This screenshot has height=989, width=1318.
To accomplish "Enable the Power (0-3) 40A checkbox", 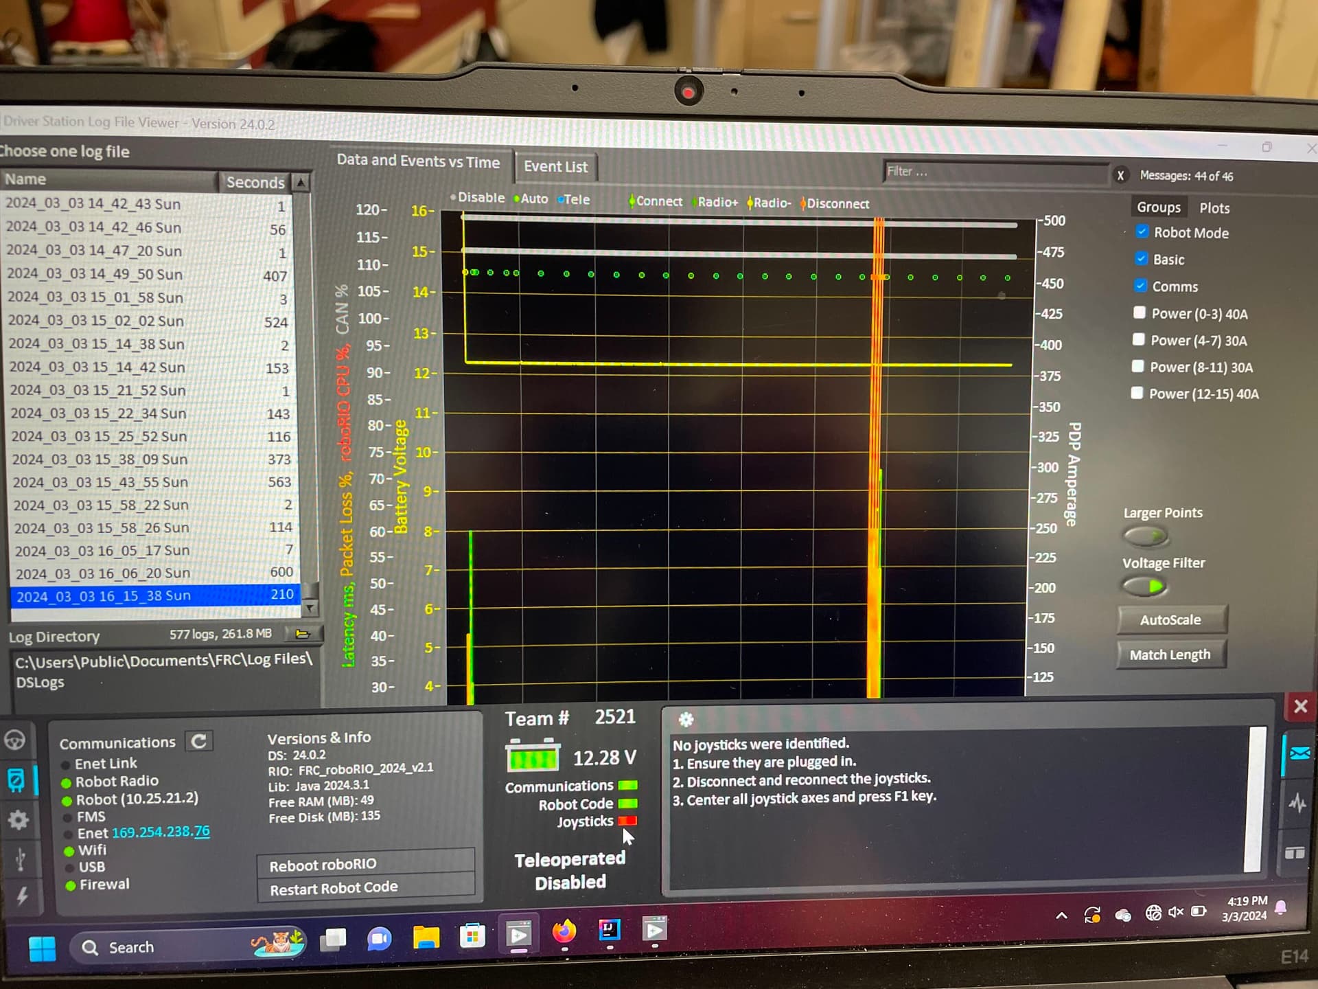I will point(1139,312).
